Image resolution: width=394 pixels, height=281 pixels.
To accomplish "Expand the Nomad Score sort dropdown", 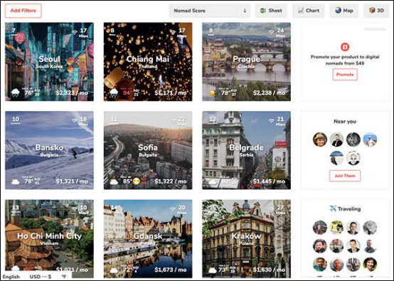I will tap(209, 11).
